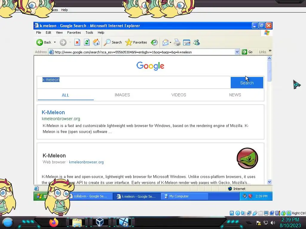Switch to the NEWS results tab
Image resolution: width=306 pixels, height=229 pixels.
[235, 95]
